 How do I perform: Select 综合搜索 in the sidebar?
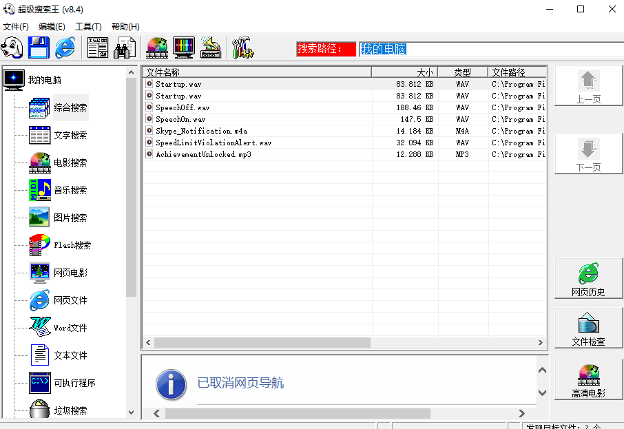(70, 107)
